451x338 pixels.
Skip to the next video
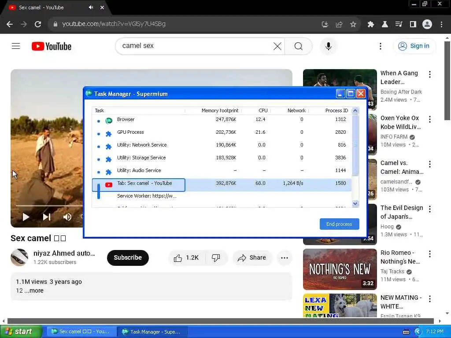pos(47,217)
